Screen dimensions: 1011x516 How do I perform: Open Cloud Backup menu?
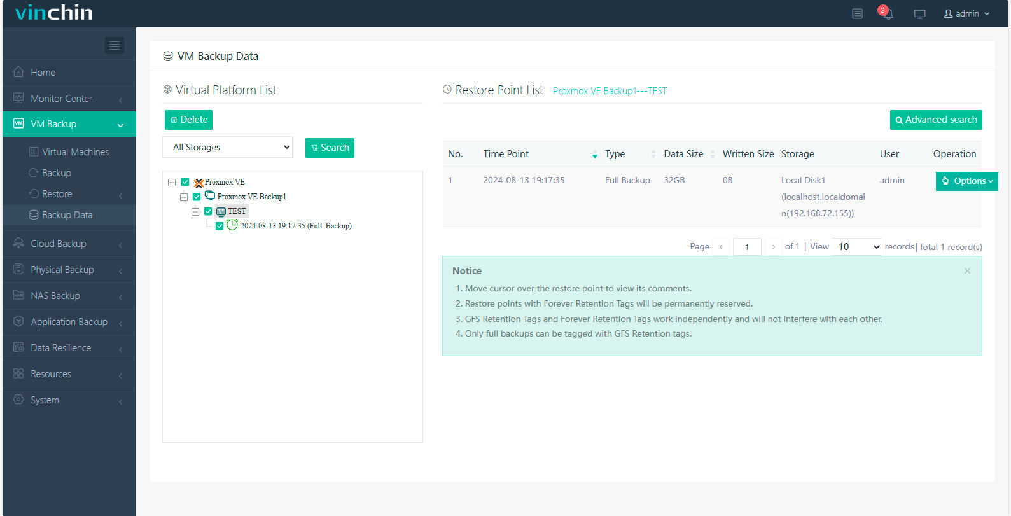click(x=69, y=244)
